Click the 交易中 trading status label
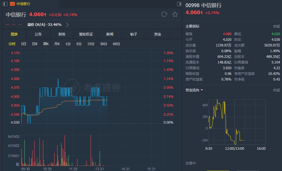 (190, 163)
